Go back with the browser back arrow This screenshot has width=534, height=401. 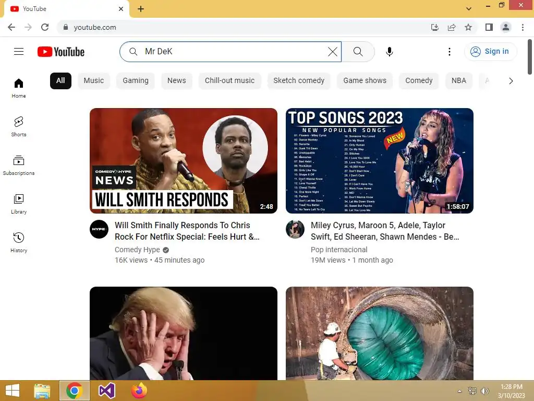point(11,27)
